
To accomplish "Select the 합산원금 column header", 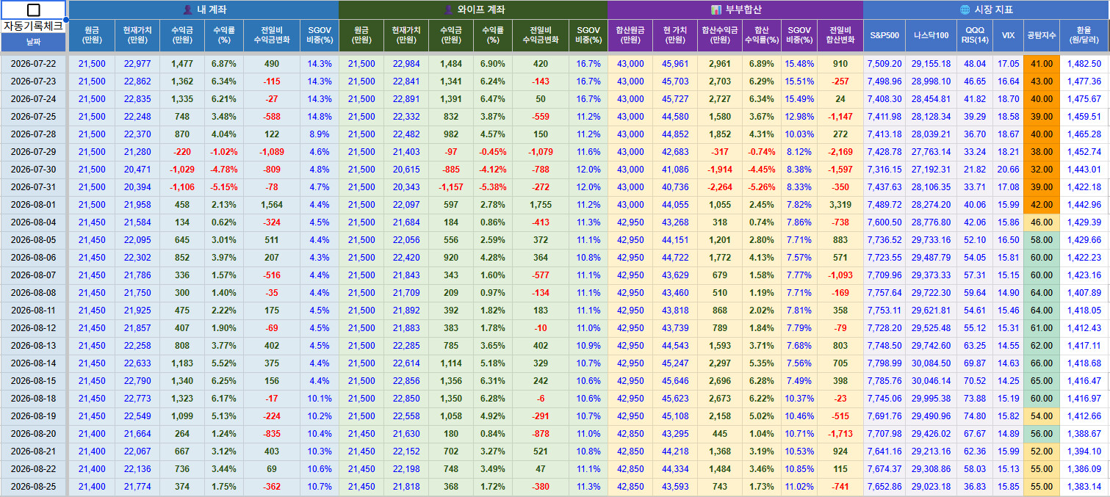I will point(630,35).
